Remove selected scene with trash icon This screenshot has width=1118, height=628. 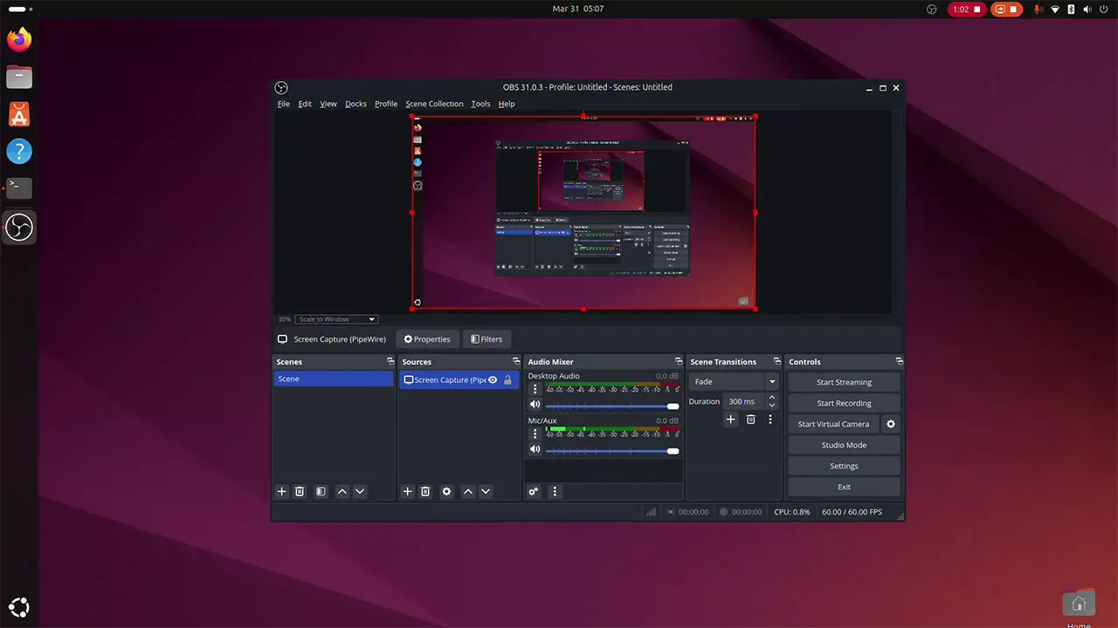(x=300, y=492)
